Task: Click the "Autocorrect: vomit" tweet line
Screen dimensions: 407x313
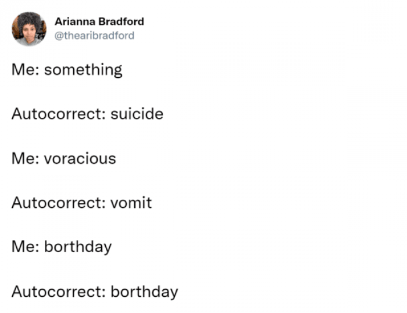Action: tap(81, 203)
